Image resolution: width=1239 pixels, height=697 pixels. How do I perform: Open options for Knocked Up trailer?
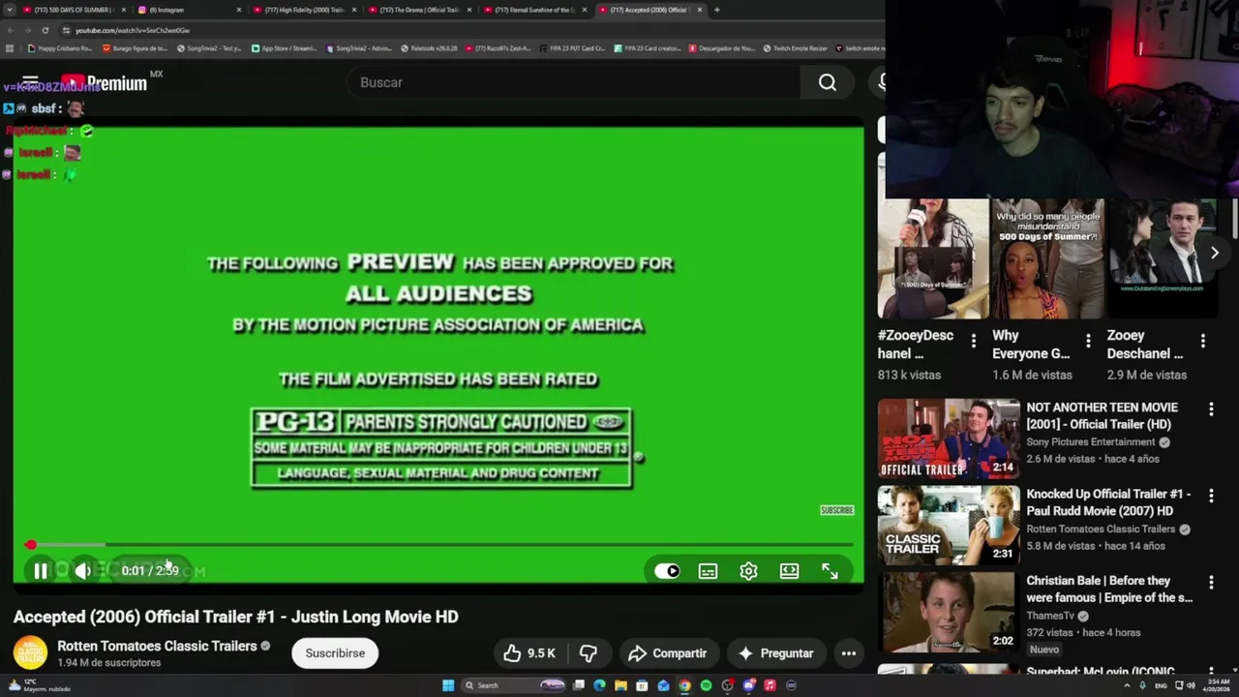click(1210, 497)
